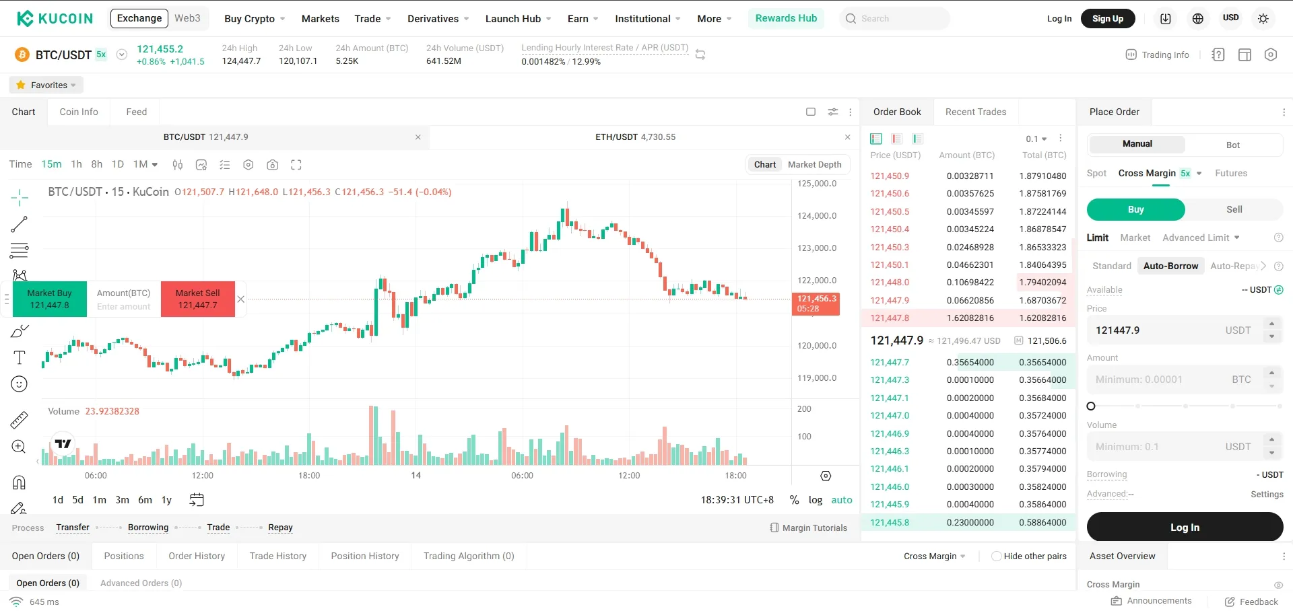Toggle log scale on chart

click(x=815, y=500)
